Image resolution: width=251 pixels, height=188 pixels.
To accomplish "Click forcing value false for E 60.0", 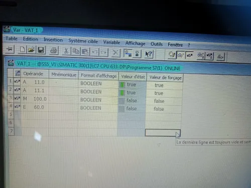I will [164, 109].
